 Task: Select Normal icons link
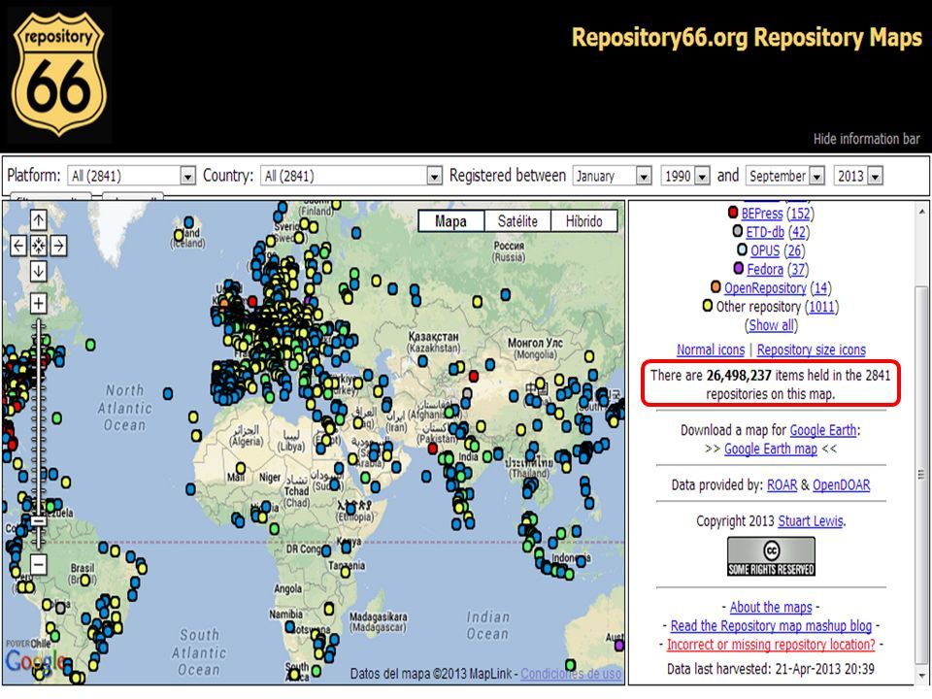pyautogui.click(x=711, y=350)
